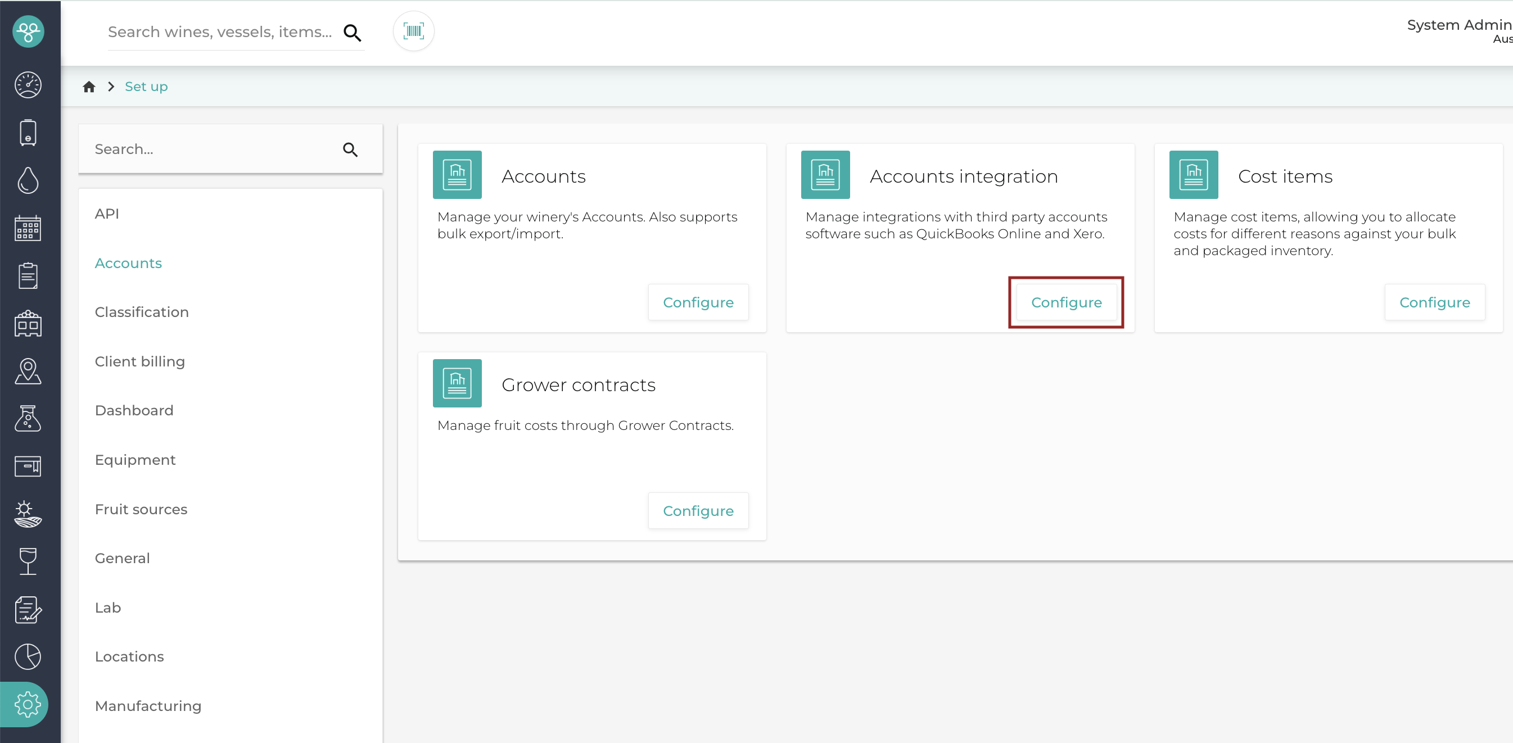Click Configure on the Cost items card
The image size is (1513, 743).
[1435, 302]
